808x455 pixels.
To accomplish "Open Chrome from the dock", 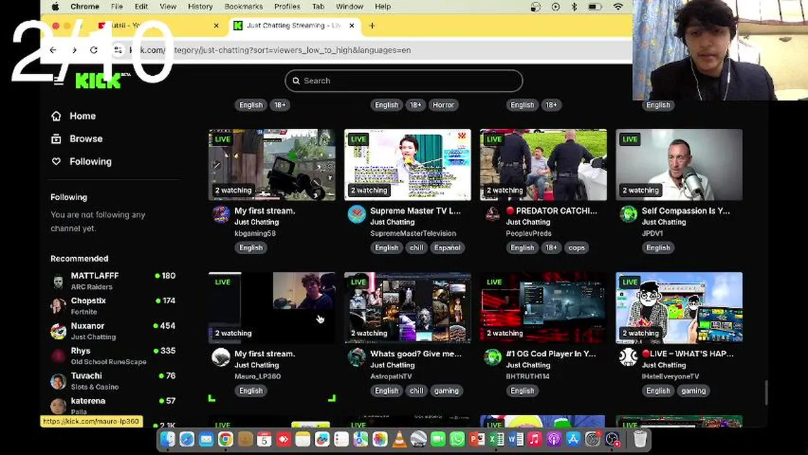I will (x=226, y=439).
